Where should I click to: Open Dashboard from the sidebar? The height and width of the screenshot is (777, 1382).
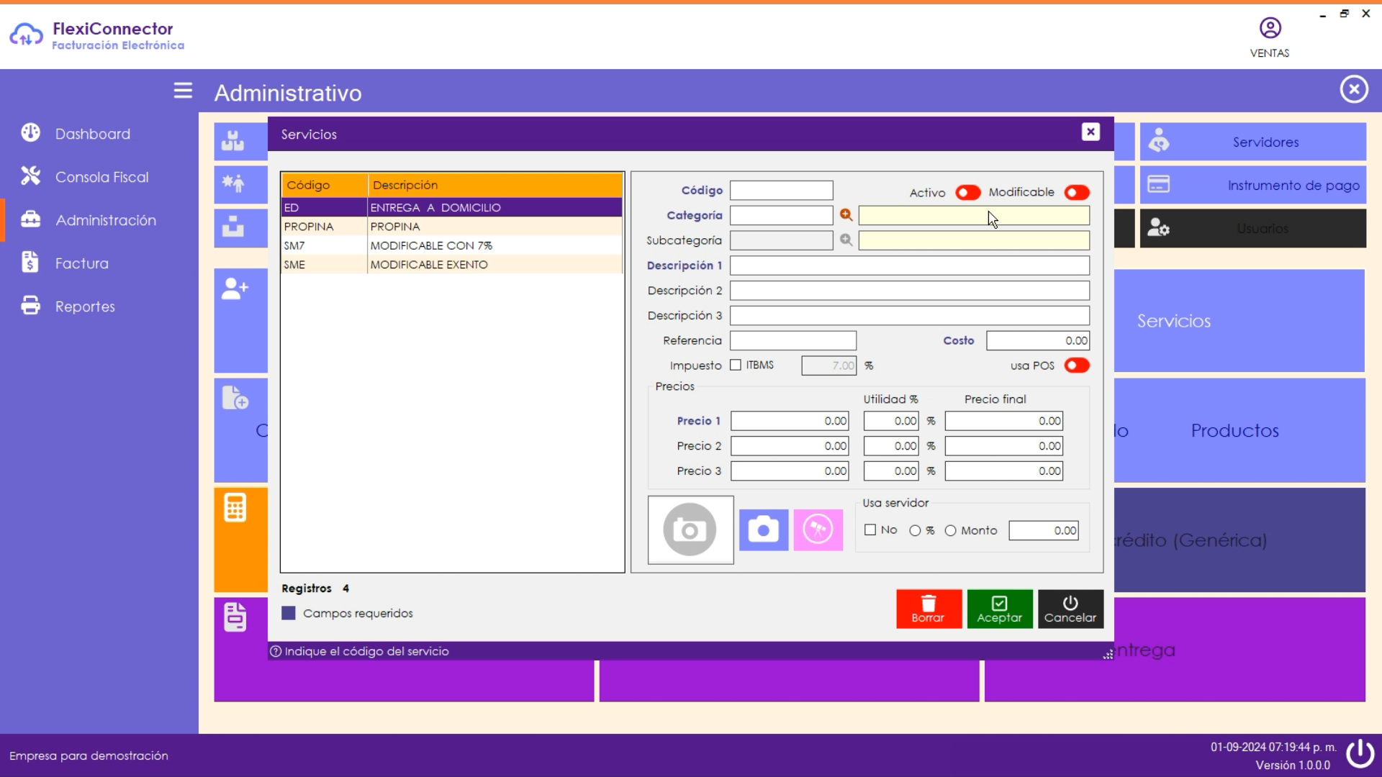(x=93, y=134)
